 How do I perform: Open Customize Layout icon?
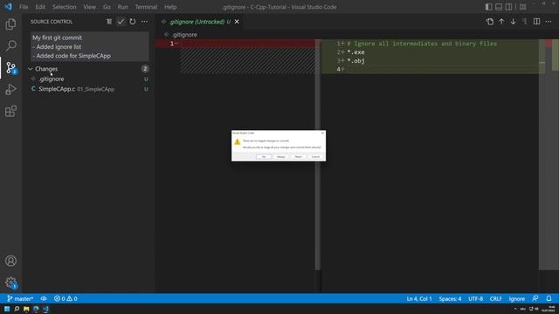522,7
